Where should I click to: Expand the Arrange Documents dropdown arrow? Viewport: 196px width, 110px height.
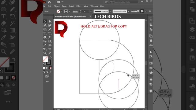(x=62, y=2)
